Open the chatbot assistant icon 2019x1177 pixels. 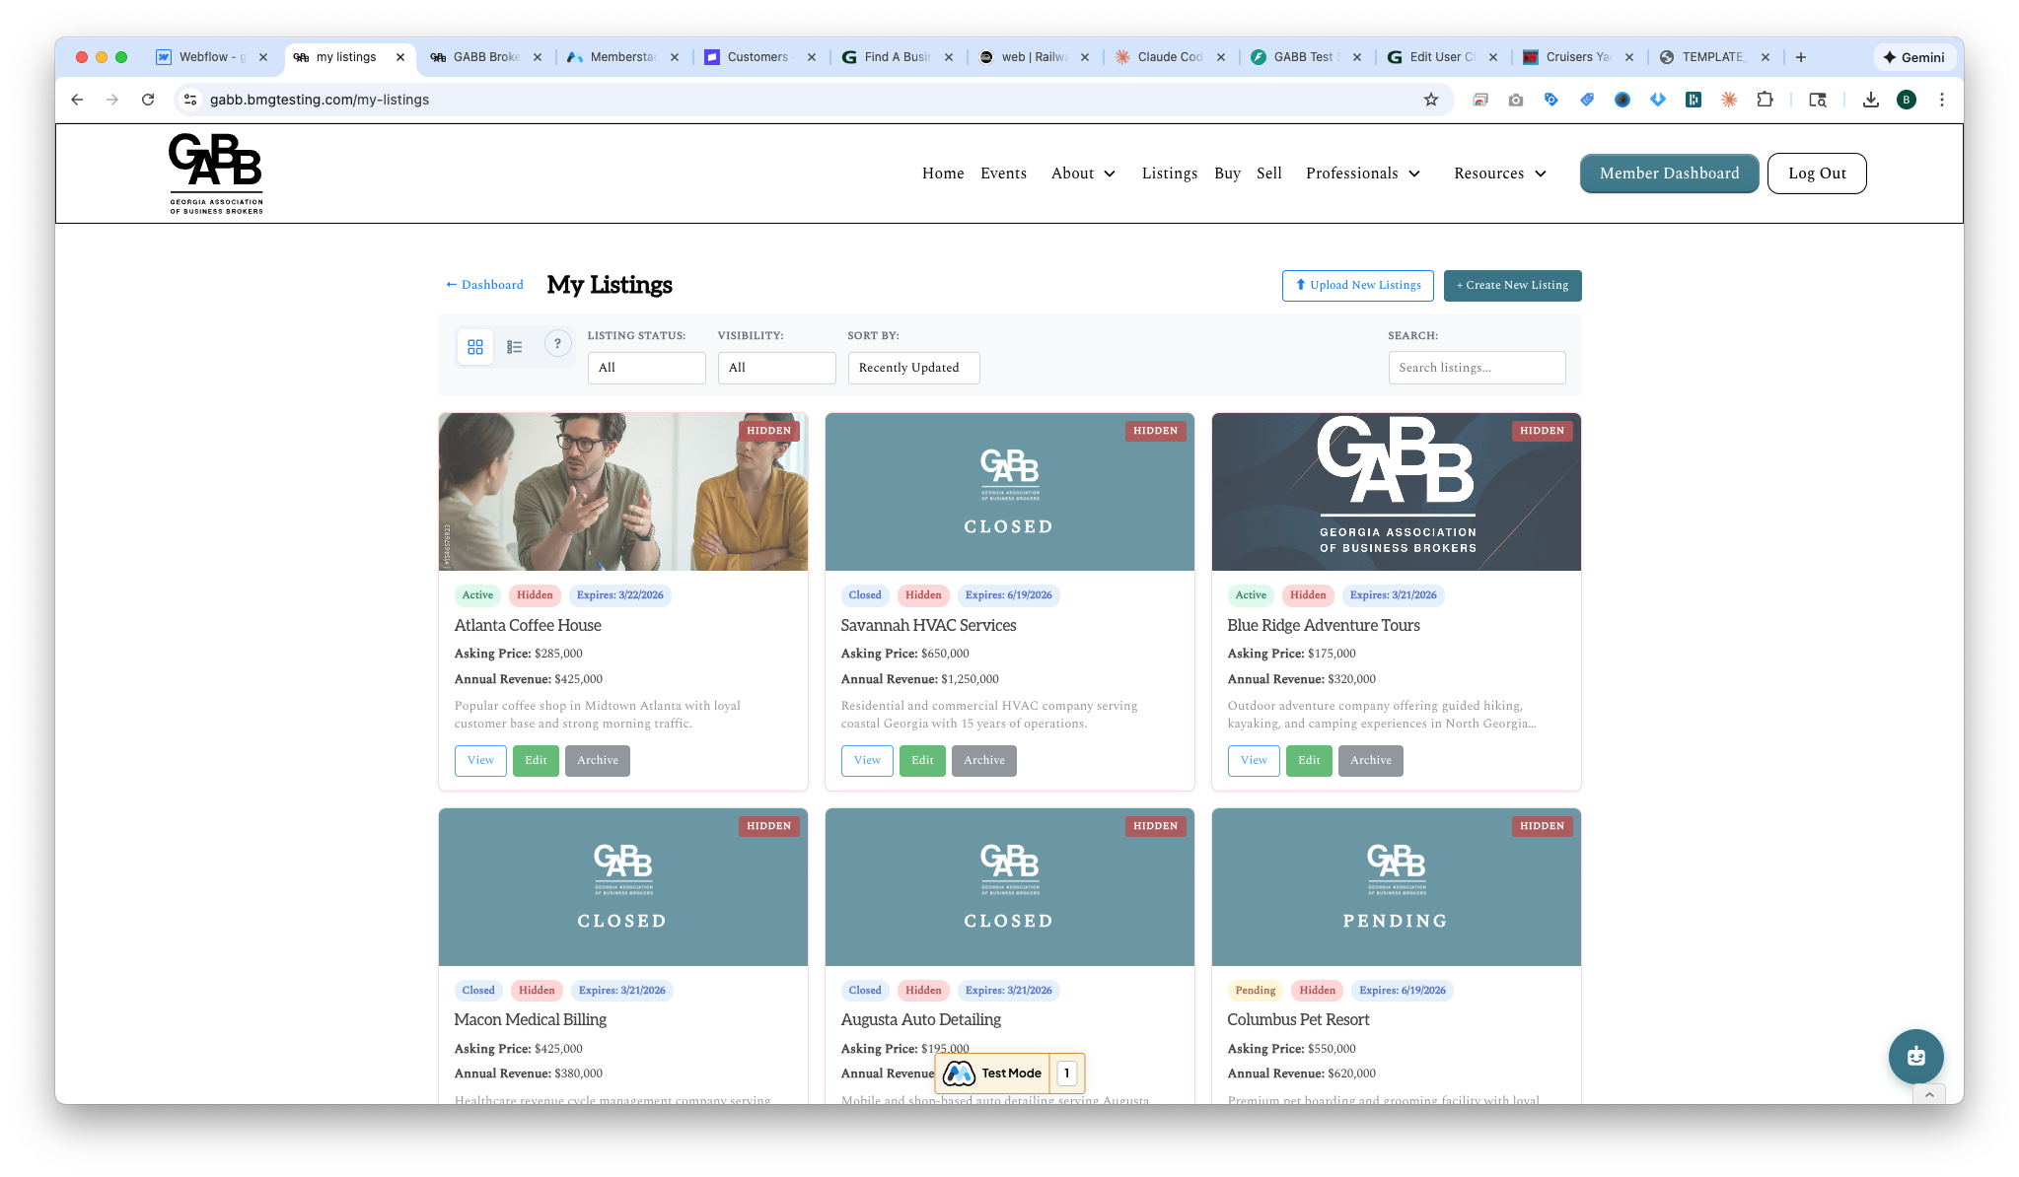pyautogui.click(x=1915, y=1056)
